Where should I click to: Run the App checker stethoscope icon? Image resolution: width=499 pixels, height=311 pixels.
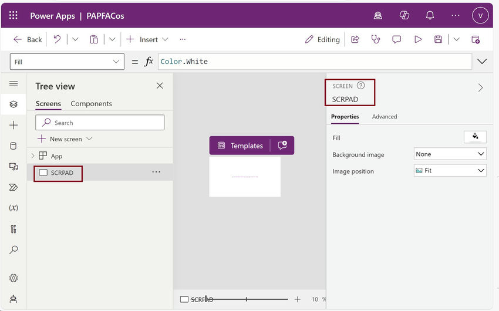click(376, 39)
